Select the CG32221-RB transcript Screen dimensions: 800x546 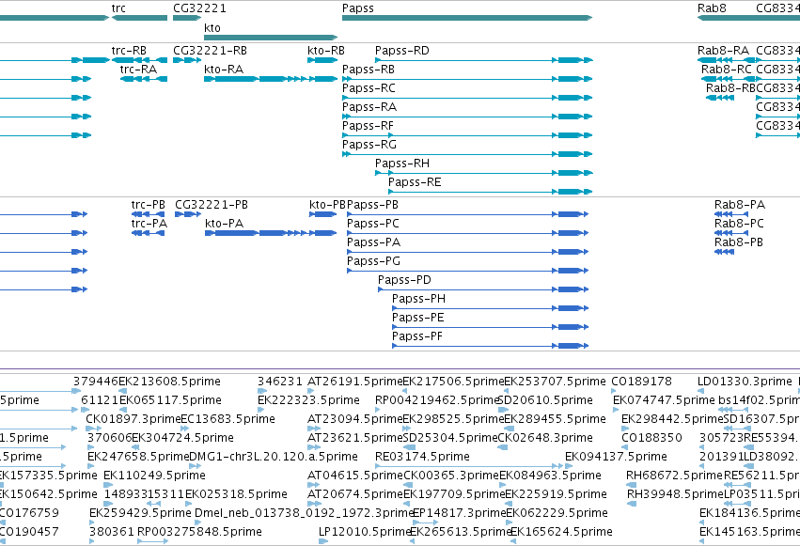(x=187, y=60)
